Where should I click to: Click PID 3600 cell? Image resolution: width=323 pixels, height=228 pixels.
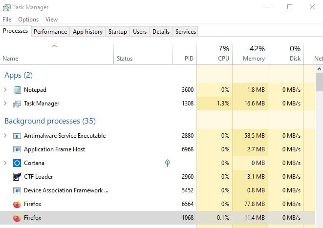pos(188,90)
